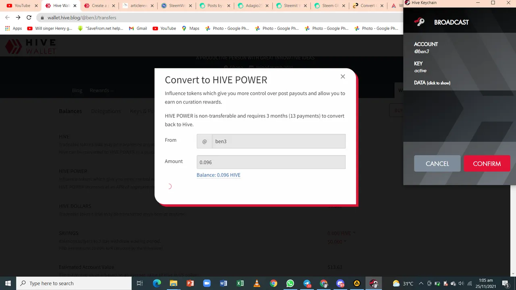The height and width of the screenshot is (290, 516).
Task: Click the browser back arrow
Action: click(7, 18)
